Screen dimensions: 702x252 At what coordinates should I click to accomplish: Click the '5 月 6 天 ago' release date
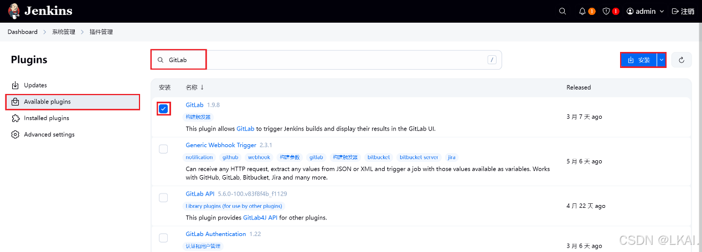[x=584, y=161]
